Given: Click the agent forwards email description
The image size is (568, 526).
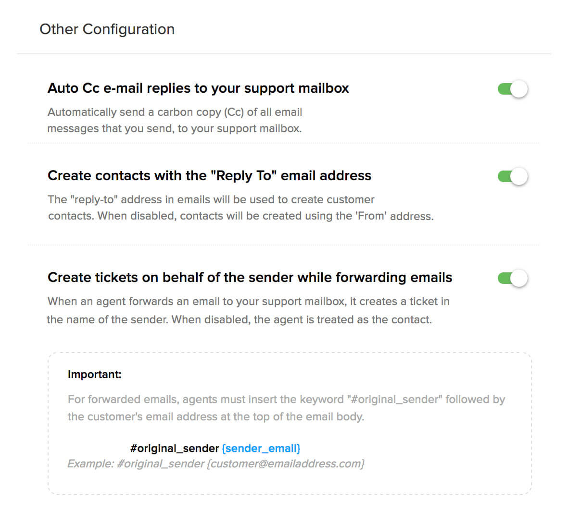Looking at the screenshot, I should click(x=248, y=302).
